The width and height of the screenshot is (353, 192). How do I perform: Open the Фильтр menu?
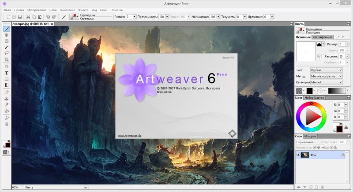coord(83,10)
